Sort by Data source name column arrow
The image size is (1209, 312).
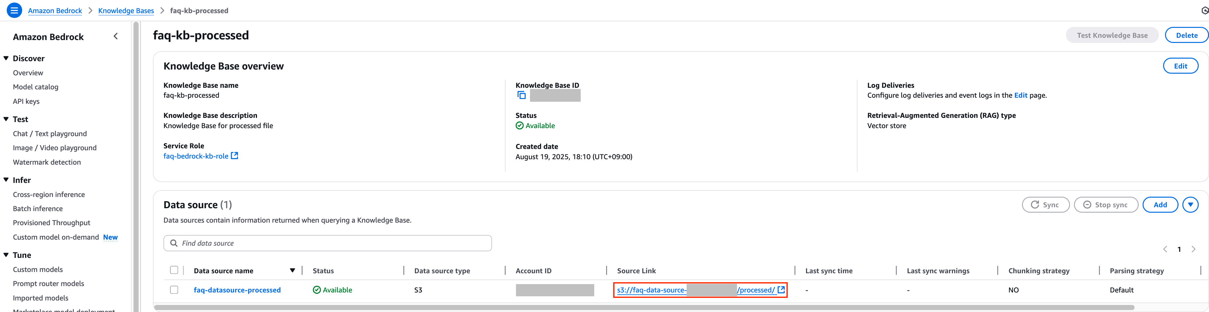(292, 271)
